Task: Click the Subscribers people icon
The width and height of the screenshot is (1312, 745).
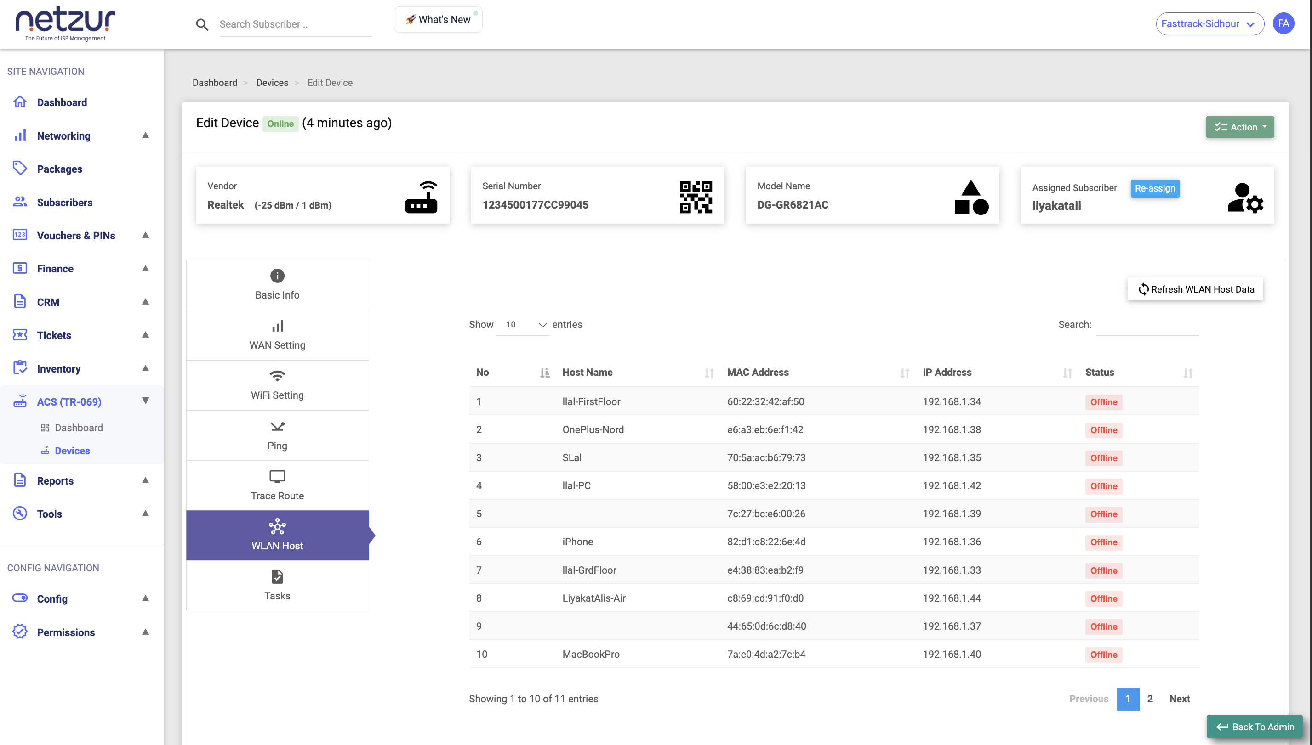Action: [x=20, y=202]
